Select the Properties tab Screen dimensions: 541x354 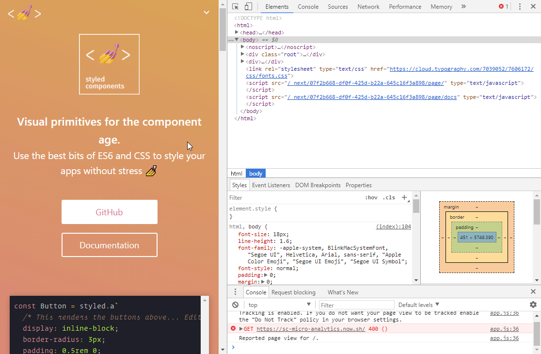(358, 185)
